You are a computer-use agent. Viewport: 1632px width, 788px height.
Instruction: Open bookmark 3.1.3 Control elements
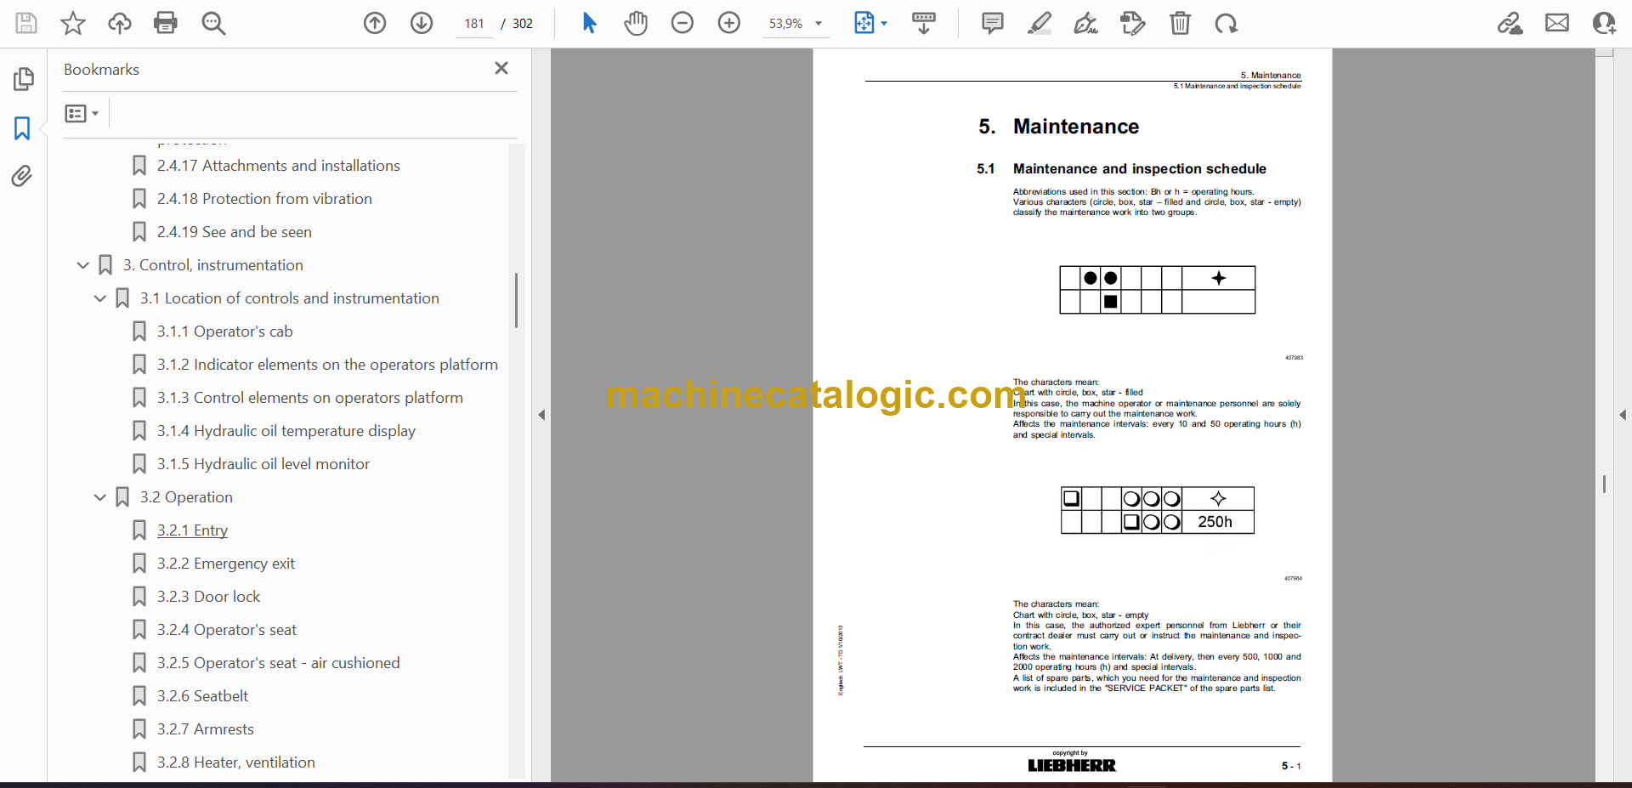(309, 398)
